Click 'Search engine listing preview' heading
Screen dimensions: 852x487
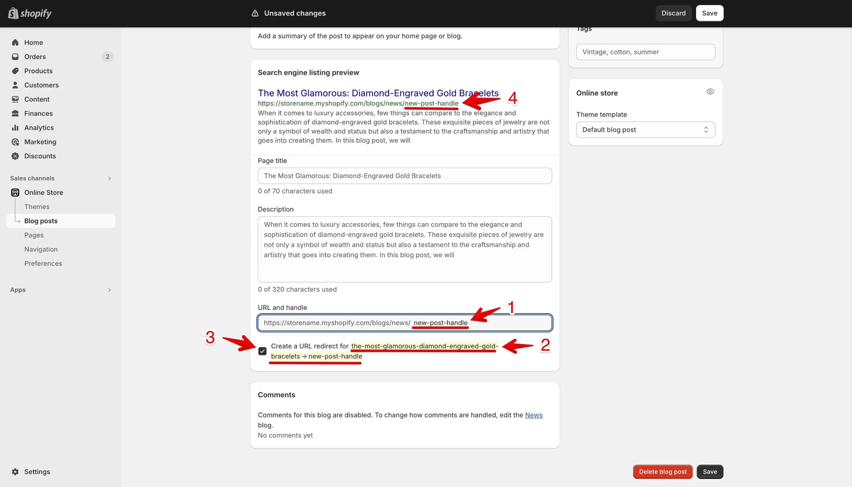pos(308,72)
